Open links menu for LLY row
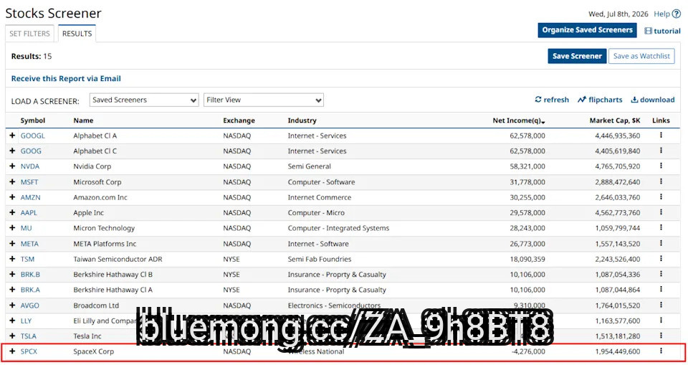Viewport: 688px width, 365px height. pos(661,321)
